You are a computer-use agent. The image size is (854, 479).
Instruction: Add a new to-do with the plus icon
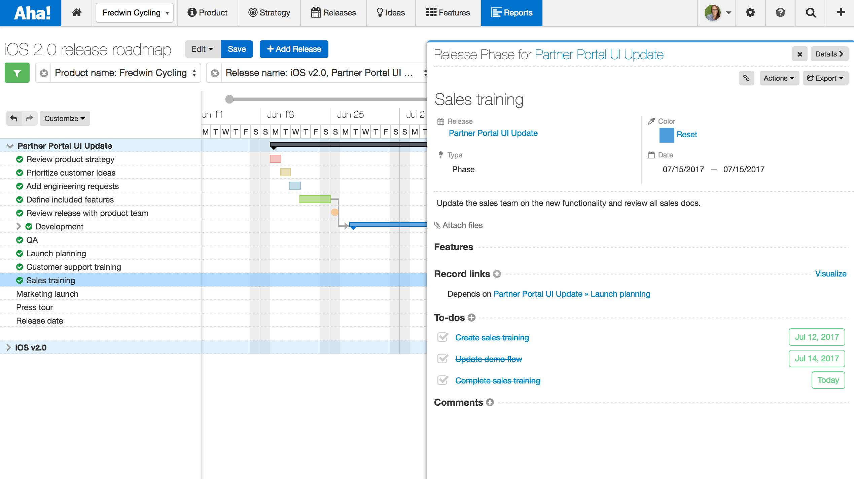472,318
